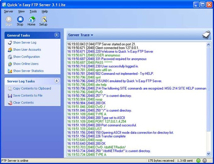Click the Show User Accounts link
214x164 pixels.
coord(27,50)
